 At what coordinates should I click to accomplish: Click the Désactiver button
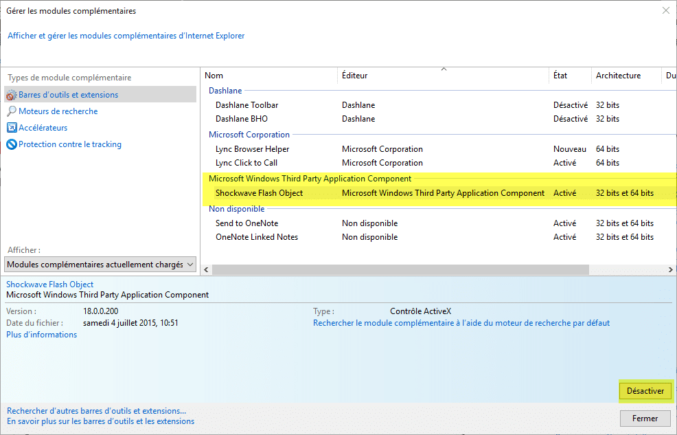(x=645, y=391)
